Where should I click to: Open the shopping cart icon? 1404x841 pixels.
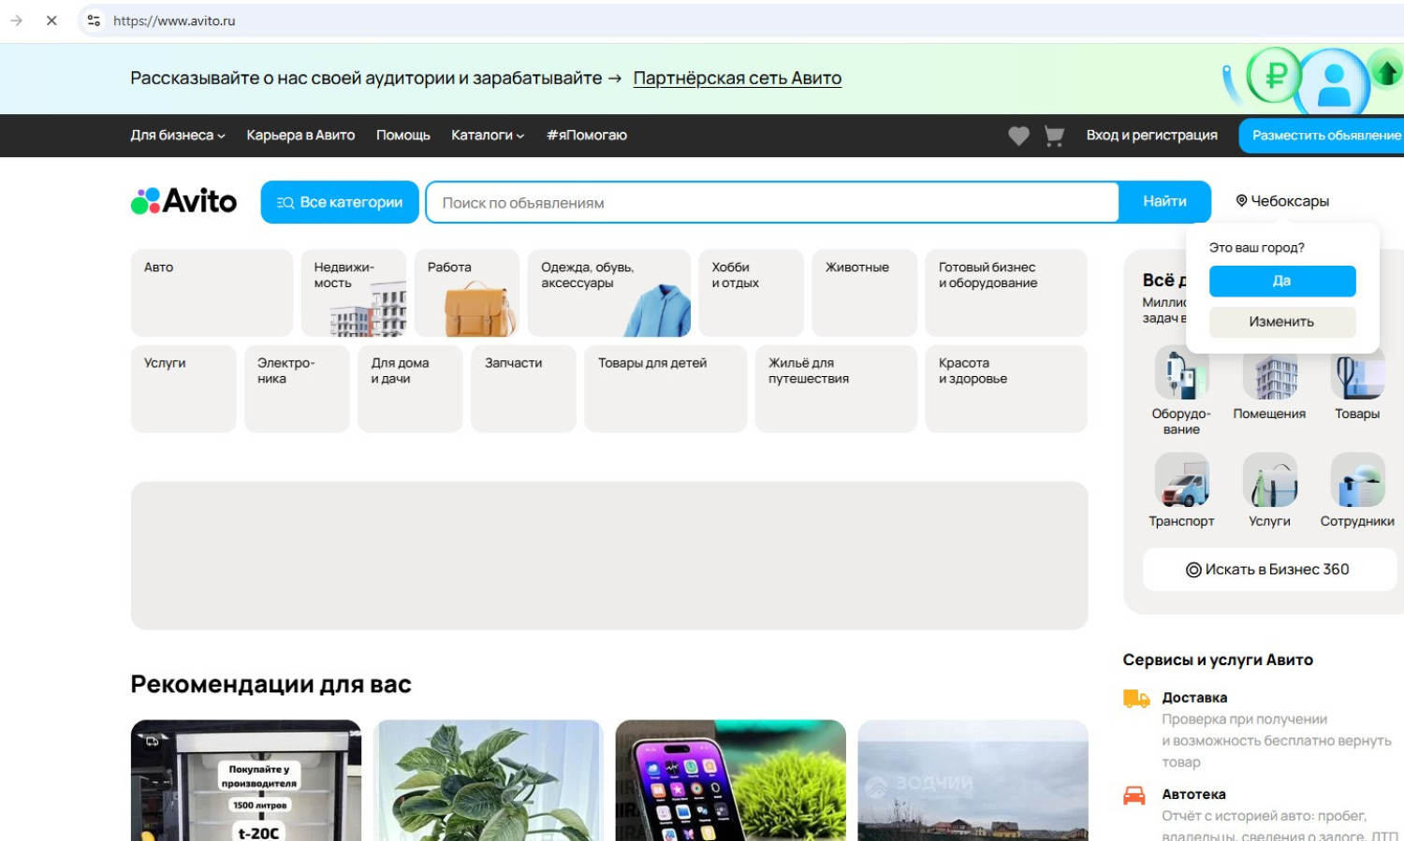point(1054,136)
